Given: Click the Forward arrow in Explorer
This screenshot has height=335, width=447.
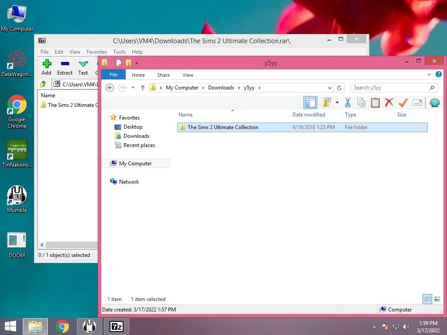Looking at the screenshot, I should click(122, 88).
